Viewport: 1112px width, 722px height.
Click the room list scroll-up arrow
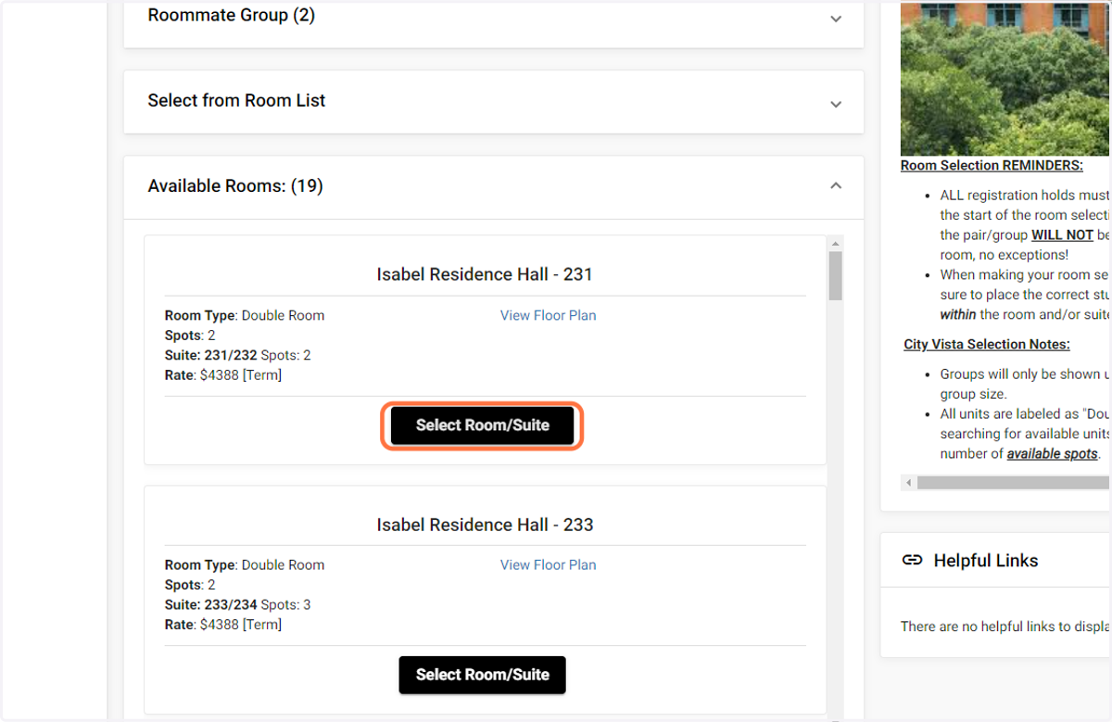click(836, 243)
